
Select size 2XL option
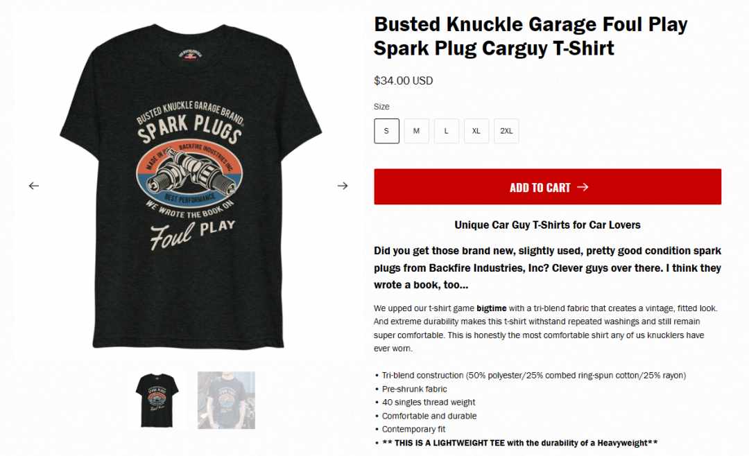[x=506, y=131]
